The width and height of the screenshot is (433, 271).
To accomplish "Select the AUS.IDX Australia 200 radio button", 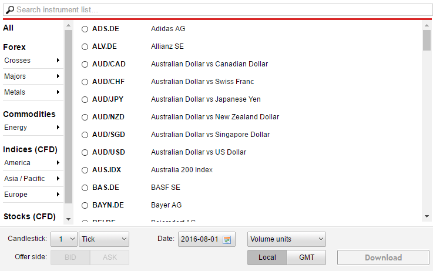I will (x=85, y=170).
